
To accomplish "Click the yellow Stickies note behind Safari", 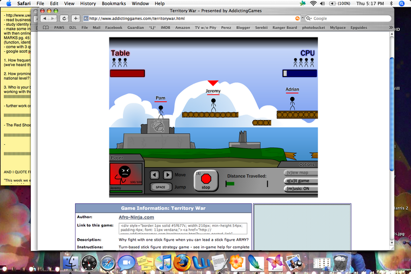I will [x=16, y=97].
